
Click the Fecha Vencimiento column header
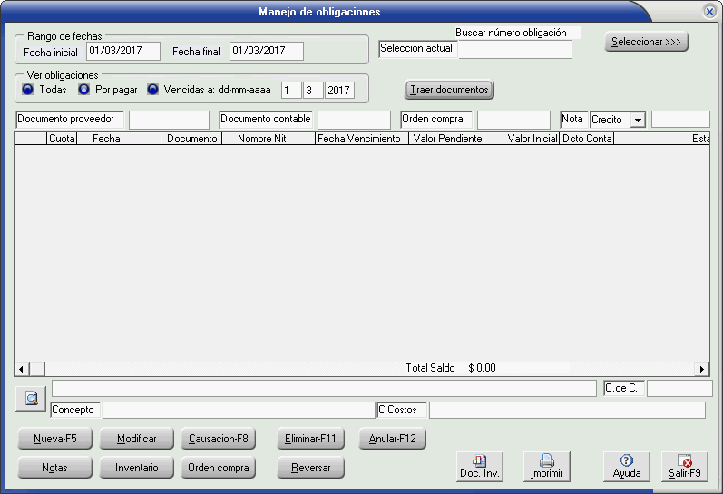360,139
